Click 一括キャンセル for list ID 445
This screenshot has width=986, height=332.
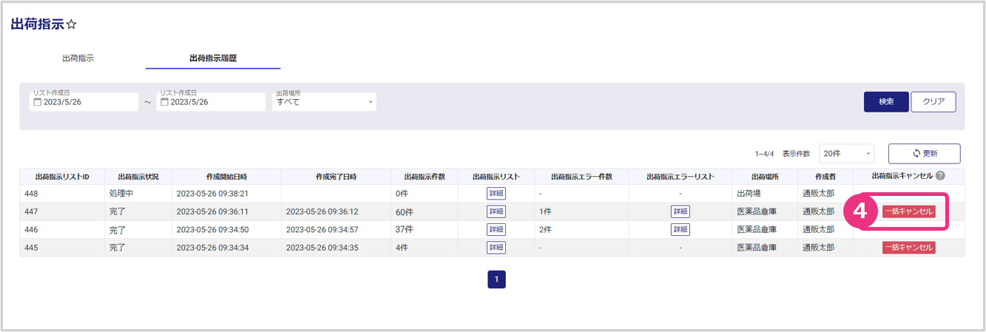(x=908, y=247)
